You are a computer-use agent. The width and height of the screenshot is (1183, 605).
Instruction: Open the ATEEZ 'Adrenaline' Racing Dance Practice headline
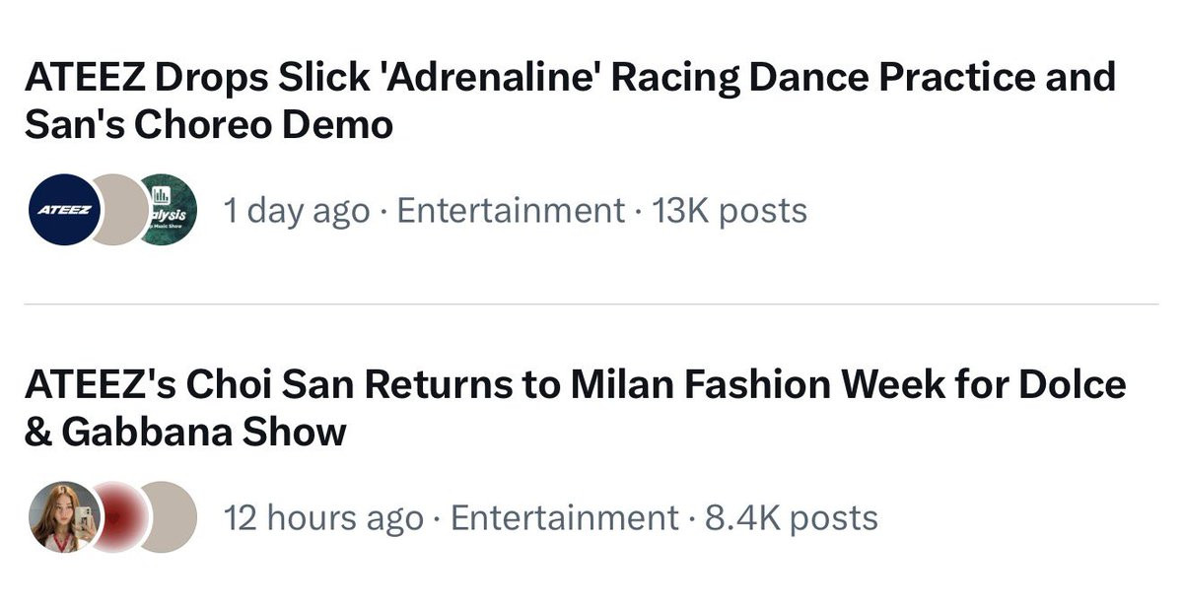coord(571,101)
